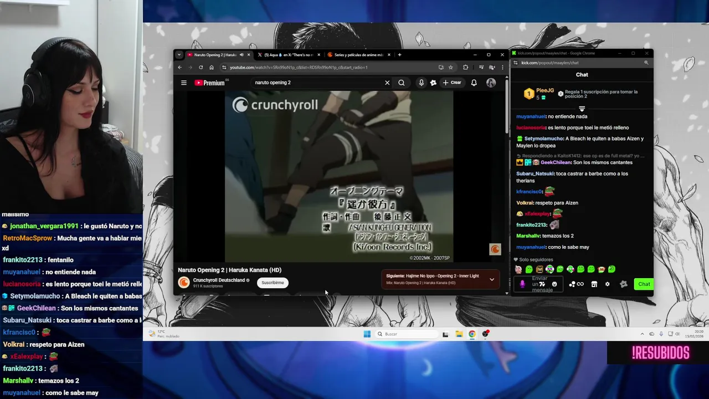
Task: Click username GeekChilean in Kick chat
Action: [x=556, y=162]
